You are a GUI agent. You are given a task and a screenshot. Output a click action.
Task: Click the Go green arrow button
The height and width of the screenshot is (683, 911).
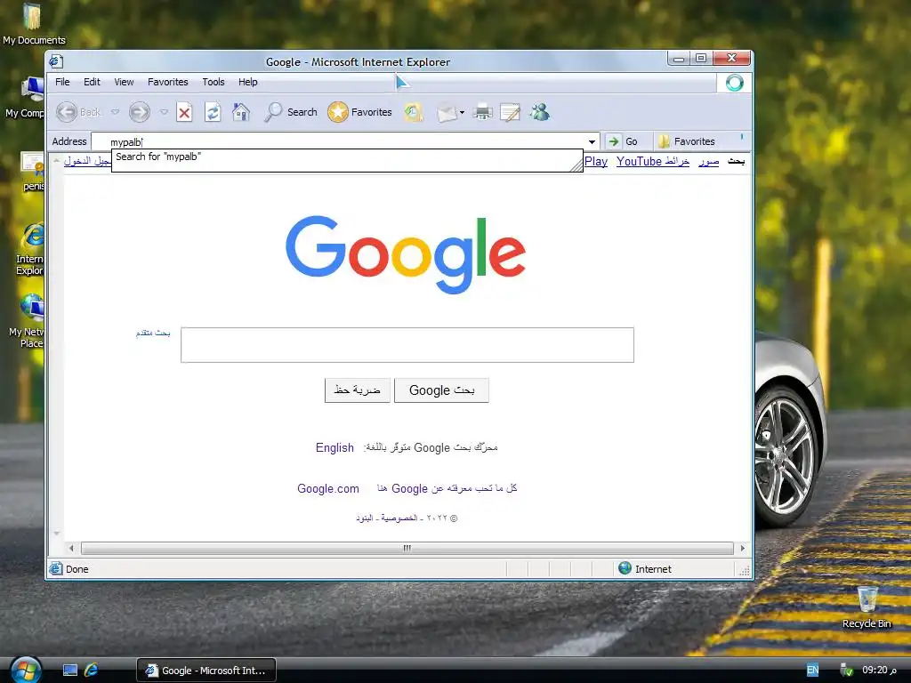(622, 141)
